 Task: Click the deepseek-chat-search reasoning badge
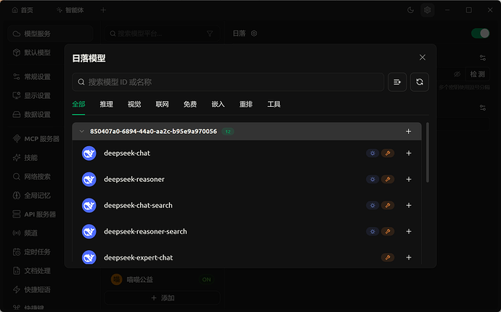(372, 205)
